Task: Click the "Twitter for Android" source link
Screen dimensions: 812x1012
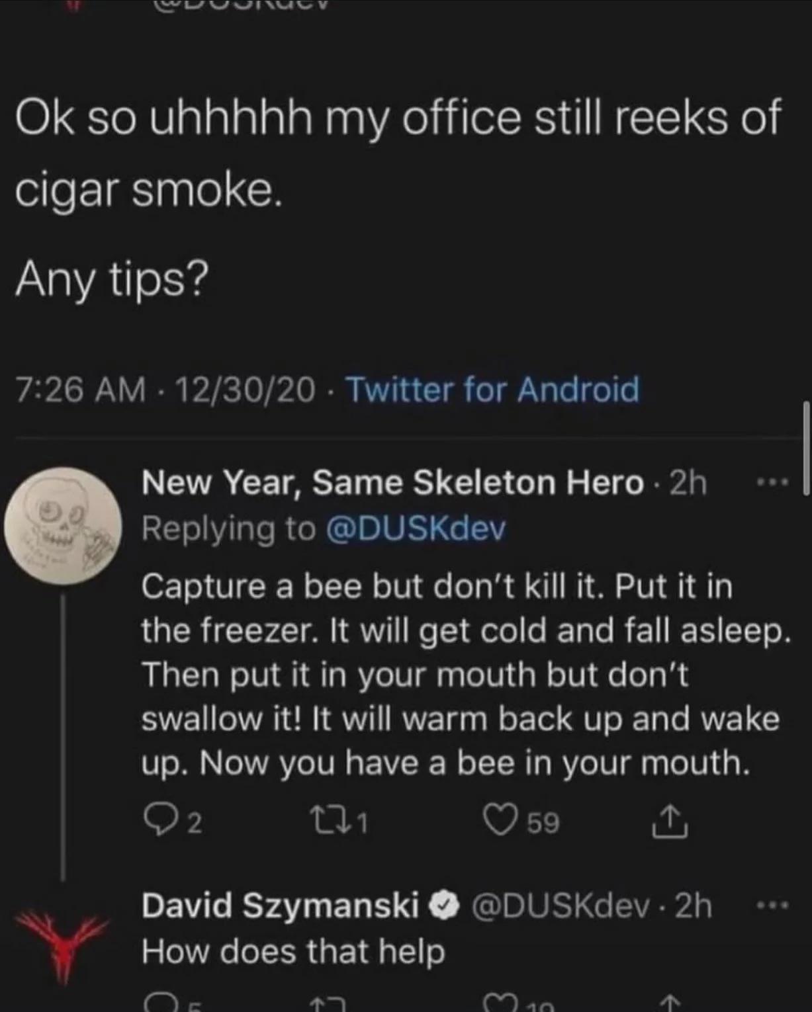Action: (492, 389)
